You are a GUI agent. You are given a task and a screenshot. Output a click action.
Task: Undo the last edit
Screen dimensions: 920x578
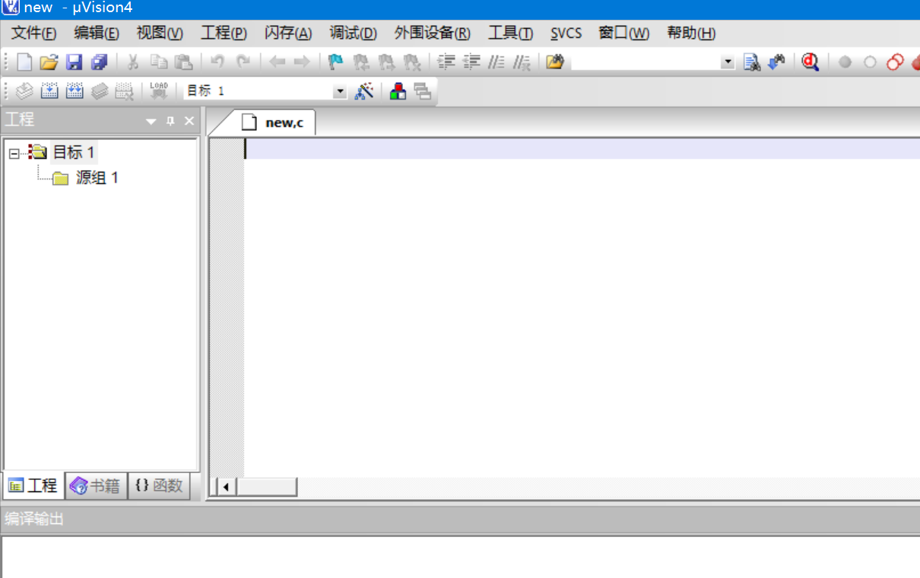click(x=217, y=62)
